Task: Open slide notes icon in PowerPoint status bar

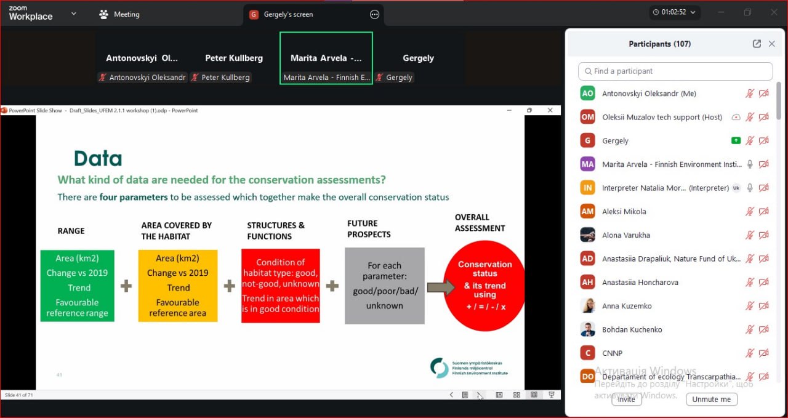Action: pyautogui.click(x=465, y=395)
